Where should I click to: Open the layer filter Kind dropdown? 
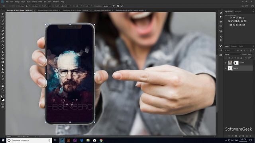230,50
